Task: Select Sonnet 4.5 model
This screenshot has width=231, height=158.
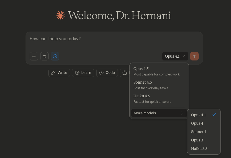Action: 159,85
